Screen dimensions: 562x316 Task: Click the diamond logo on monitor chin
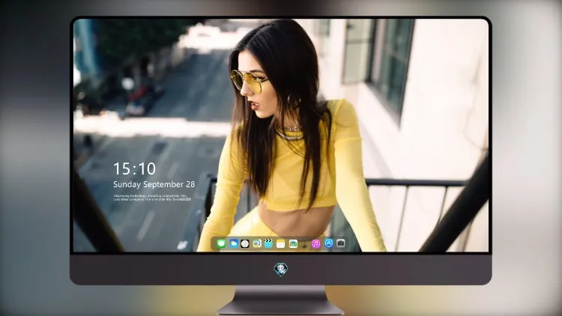click(x=281, y=270)
